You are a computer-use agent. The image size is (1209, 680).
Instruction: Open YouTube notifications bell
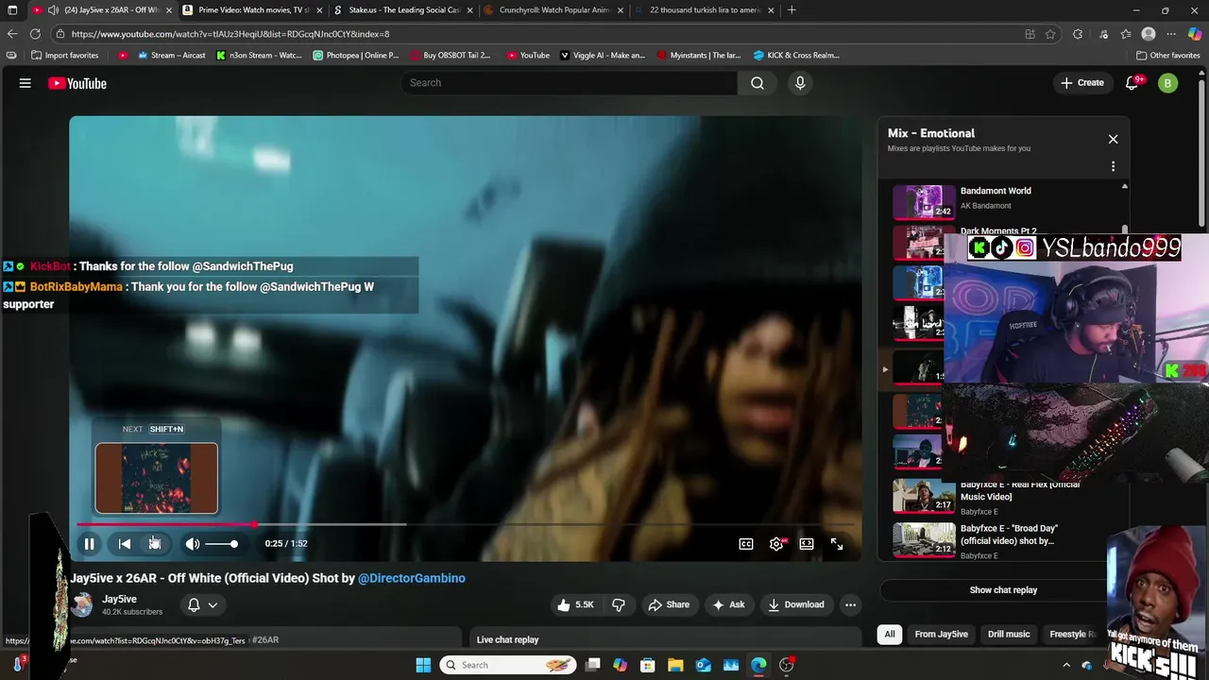pyautogui.click(x=1132, y=83)
